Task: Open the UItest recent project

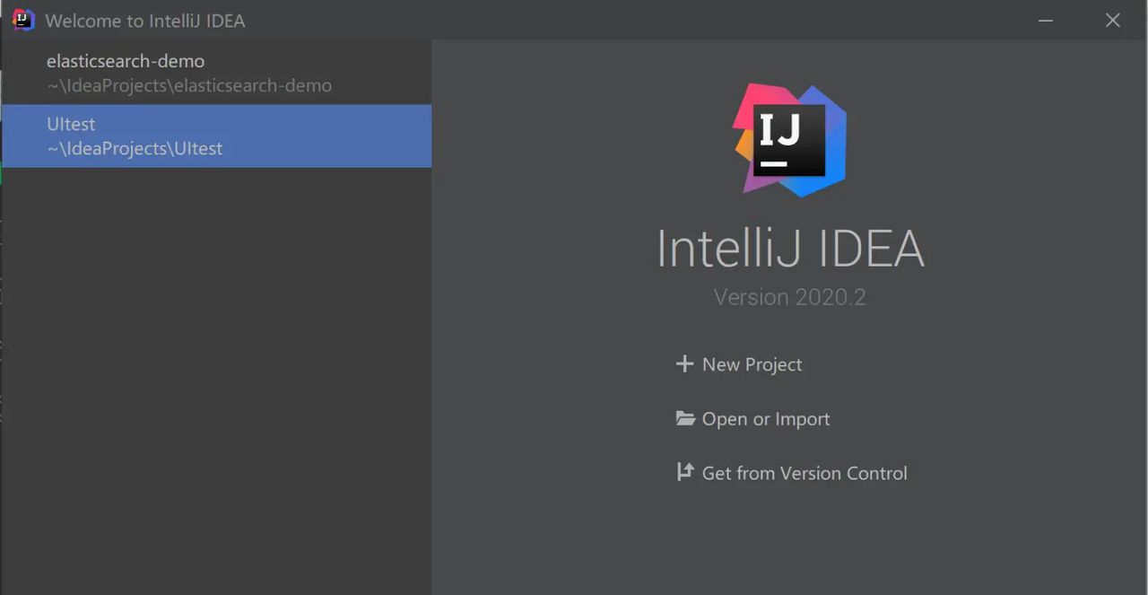Action: [71, 124]
